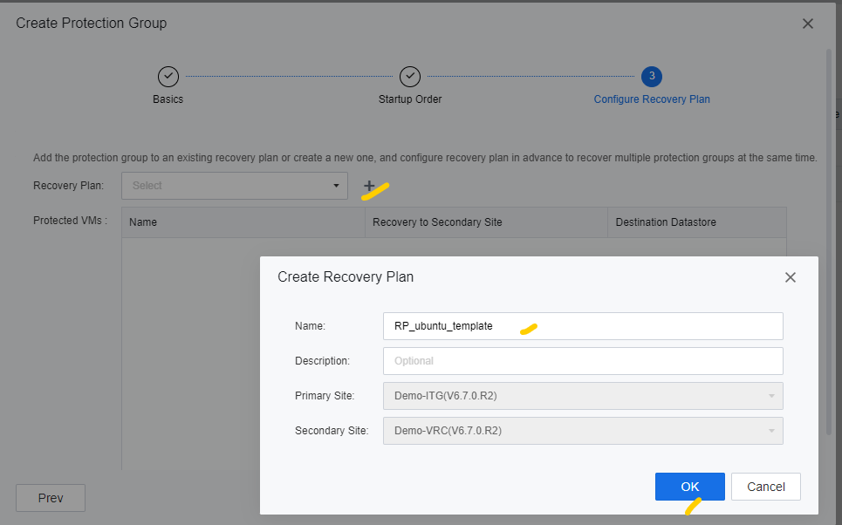Expand the Primary Site dropdown
Image resolution: width=842 pixels, height=525 pixels.
[583, 396]
